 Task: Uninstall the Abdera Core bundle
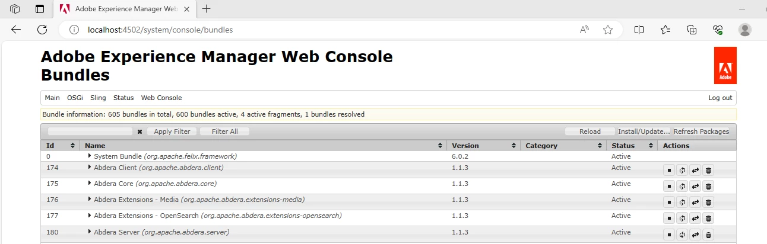708,186
